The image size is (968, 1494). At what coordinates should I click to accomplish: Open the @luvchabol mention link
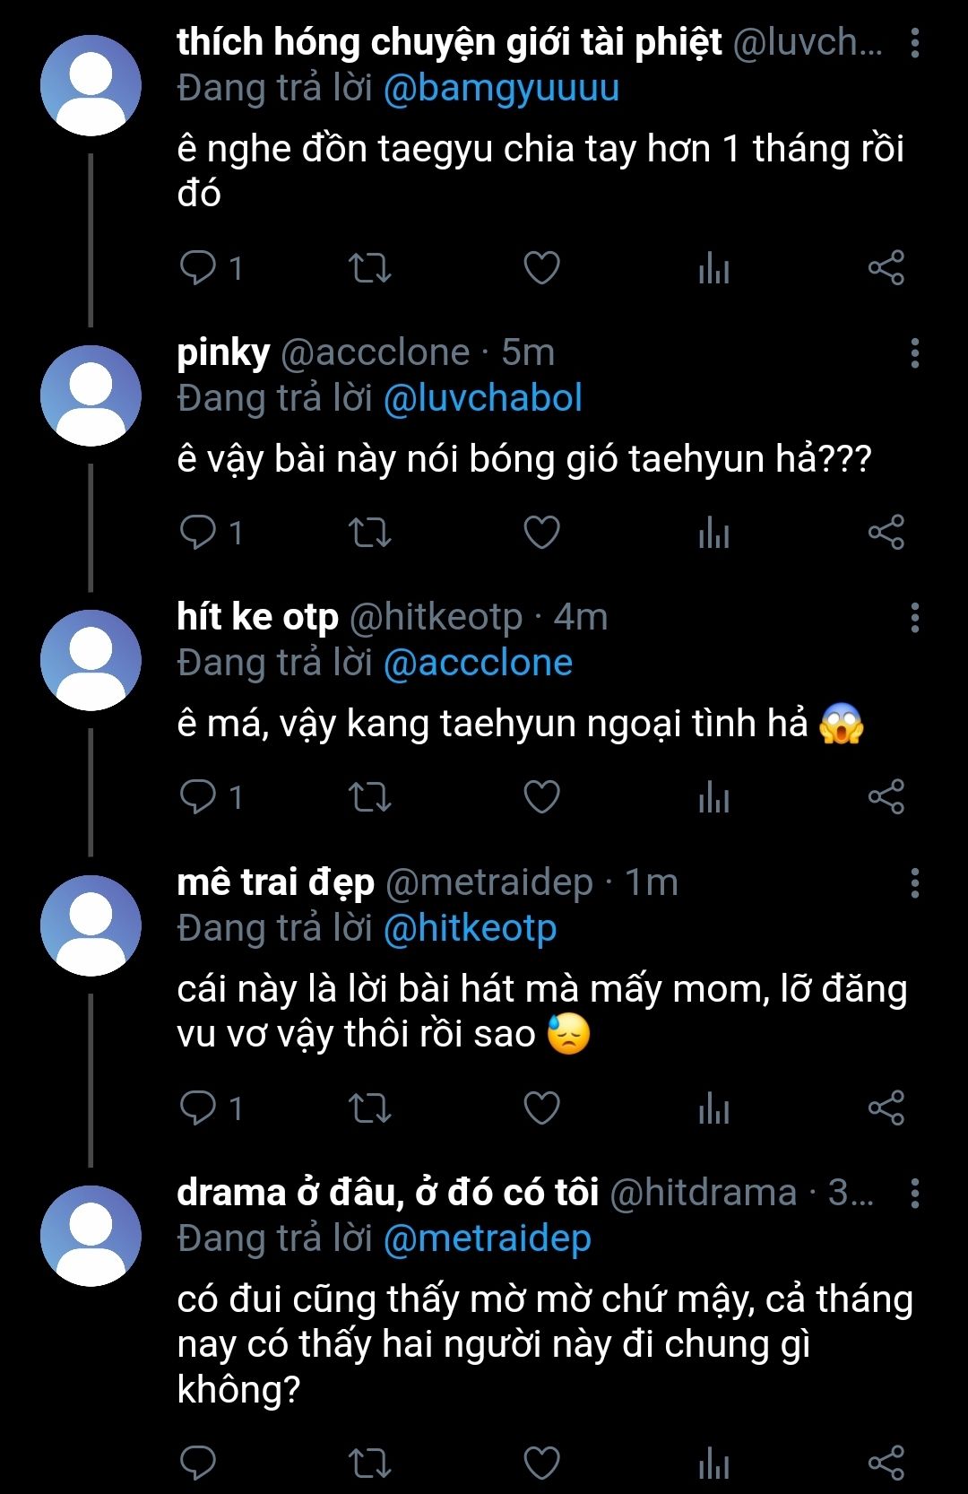[x=482, y=398]
